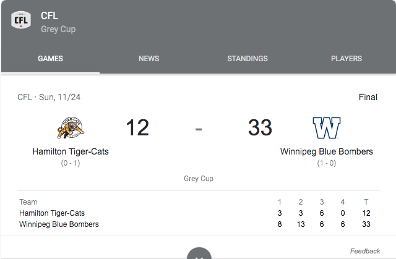The image size is (396, 259).
Task: Select the Hamilton score of 12
Action: (137, 127)
